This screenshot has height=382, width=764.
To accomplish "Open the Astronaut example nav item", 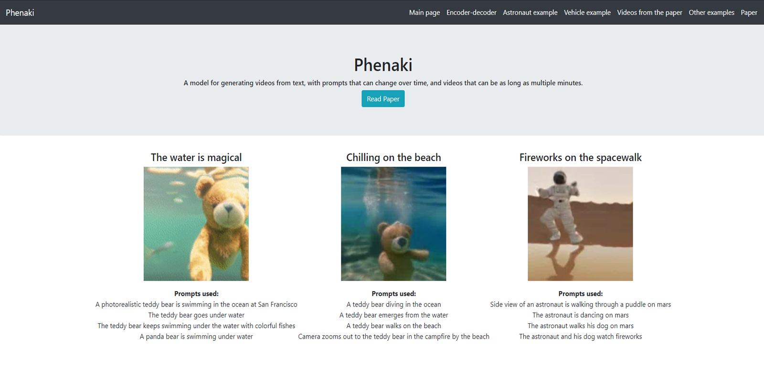I will (x=530, y=13).
